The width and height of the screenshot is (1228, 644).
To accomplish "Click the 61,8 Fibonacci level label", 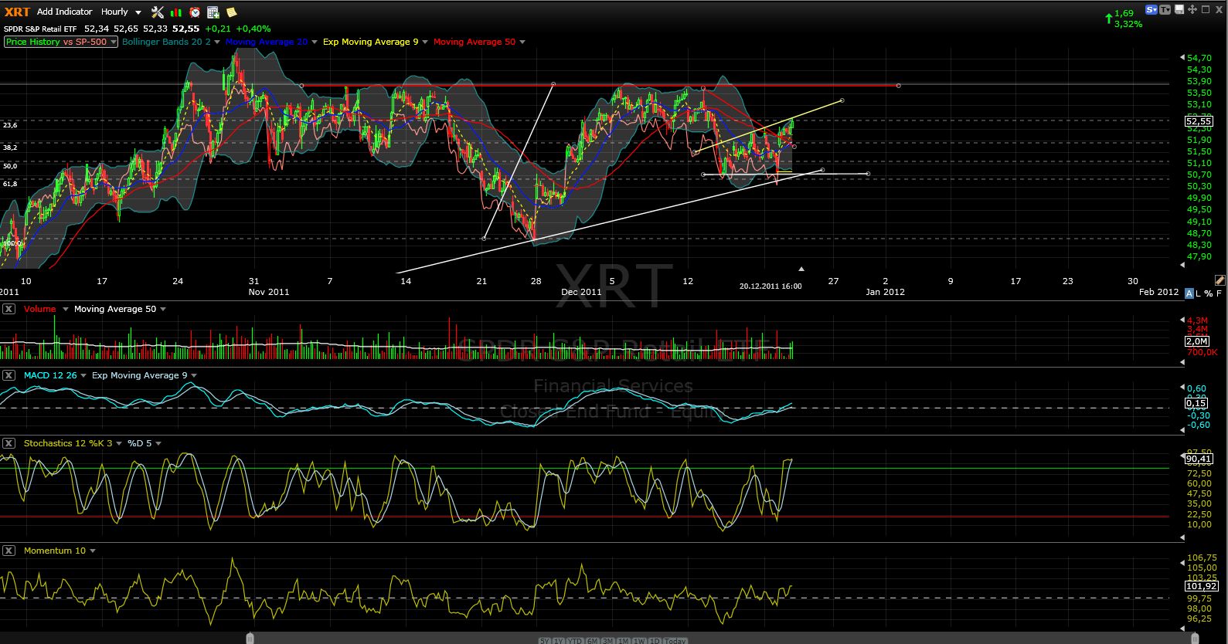I will coord(10,184).
